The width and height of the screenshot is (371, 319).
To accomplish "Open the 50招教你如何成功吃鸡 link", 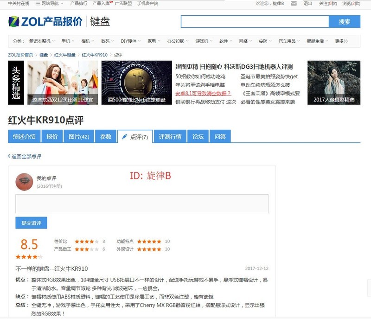I will click(200, 77).
